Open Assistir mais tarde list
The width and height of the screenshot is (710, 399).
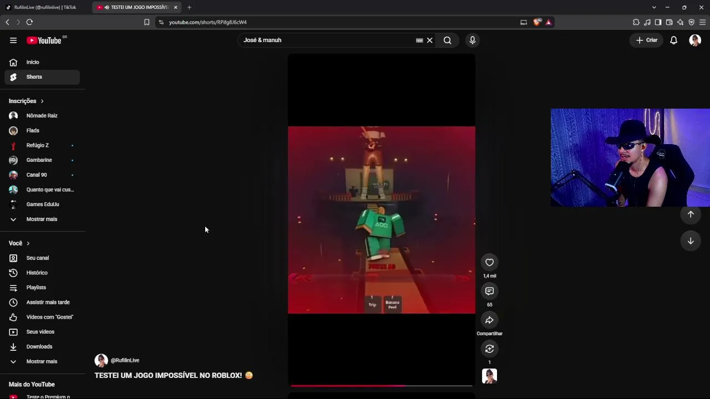42,302
